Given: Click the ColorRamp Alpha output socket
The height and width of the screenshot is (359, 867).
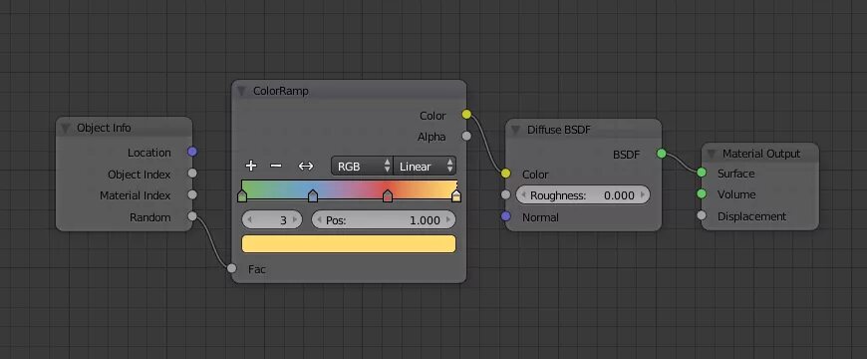Looking at the screenshot, I should click(466, 136).
